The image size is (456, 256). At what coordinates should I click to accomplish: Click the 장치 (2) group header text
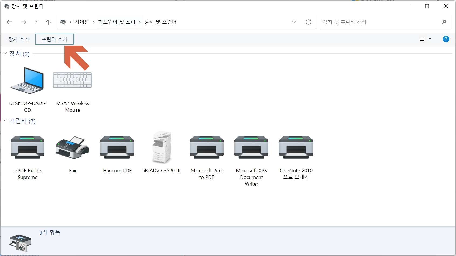pos(19,54)
